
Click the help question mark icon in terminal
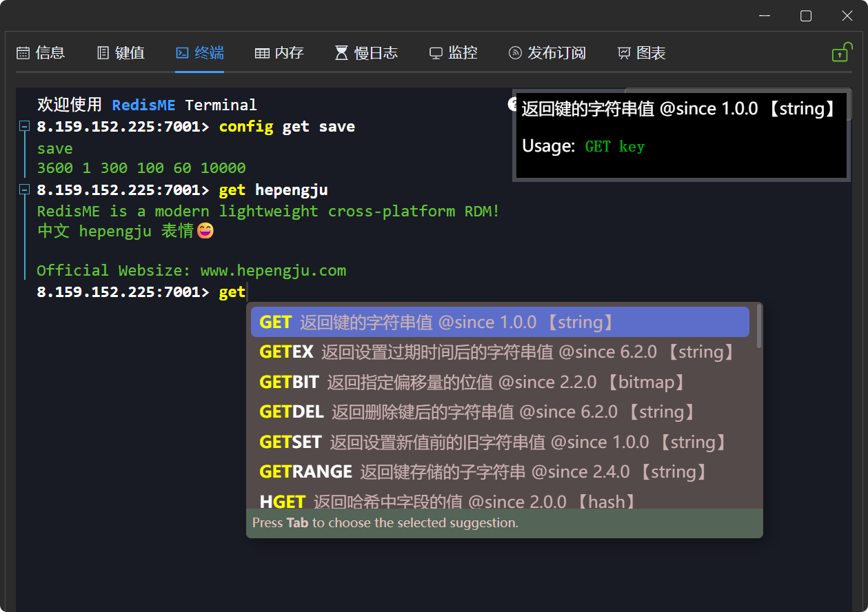[512, 104]
